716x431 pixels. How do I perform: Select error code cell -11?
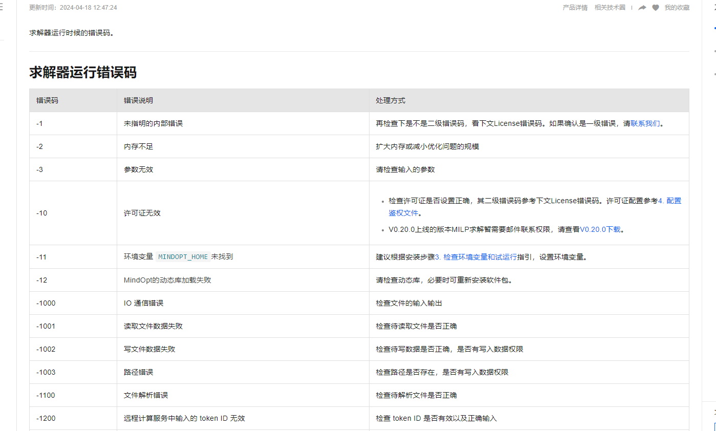pos(73,257)
